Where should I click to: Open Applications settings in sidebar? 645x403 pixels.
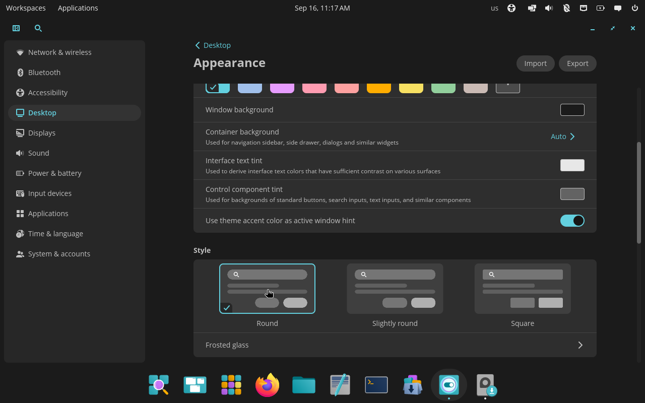point(75,214)
